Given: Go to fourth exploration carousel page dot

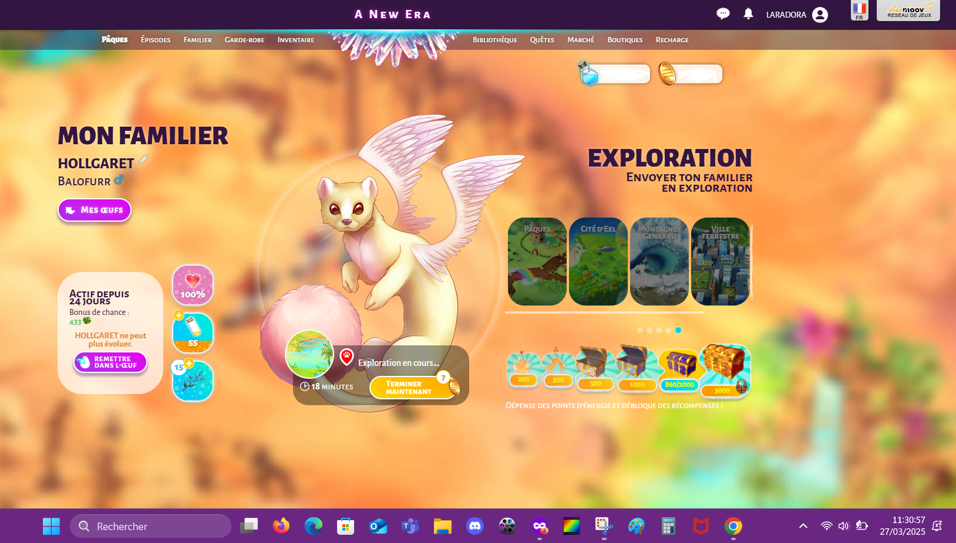Looking at the screenshot, I should (x=668, y=330).
